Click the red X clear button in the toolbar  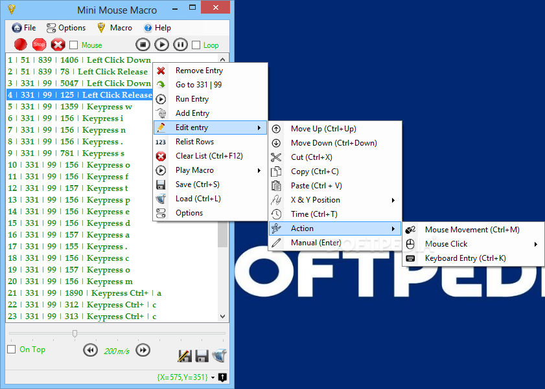58,45
